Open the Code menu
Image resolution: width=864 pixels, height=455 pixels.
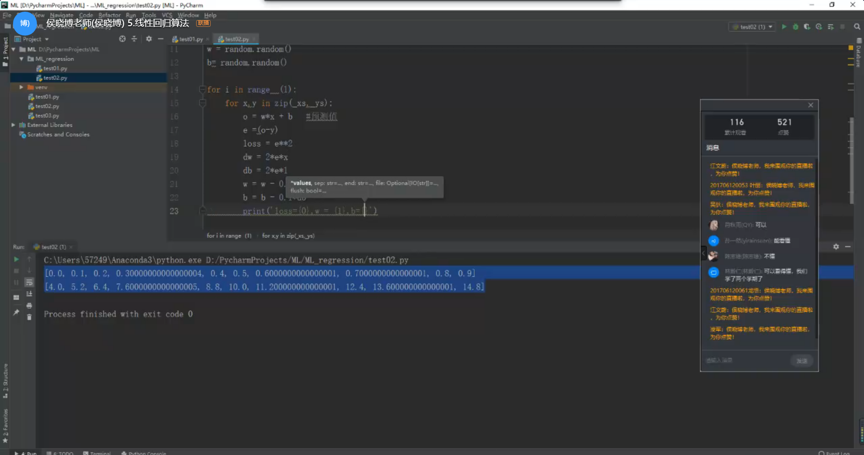pyautogui.click(x=86, y=15)
